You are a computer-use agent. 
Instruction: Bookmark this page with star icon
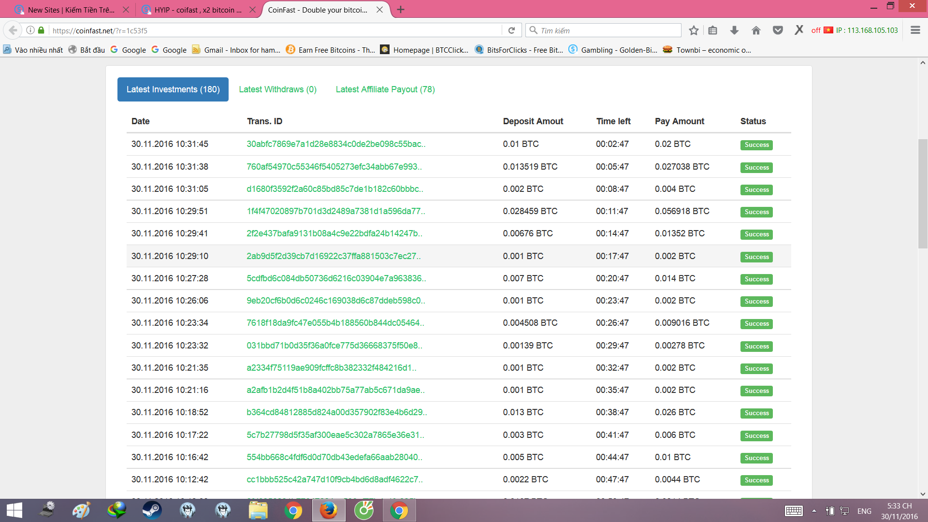(694, 30)
